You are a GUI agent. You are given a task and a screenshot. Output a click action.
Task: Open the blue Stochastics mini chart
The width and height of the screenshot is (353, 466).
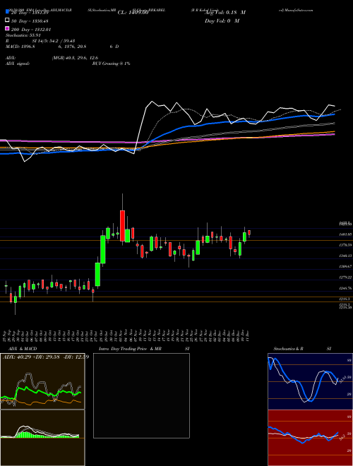click(310, 381)
